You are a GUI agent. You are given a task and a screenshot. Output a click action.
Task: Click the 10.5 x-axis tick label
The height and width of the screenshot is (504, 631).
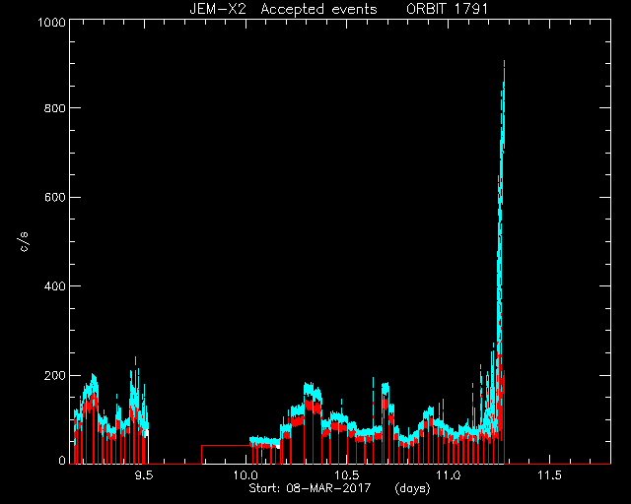(346, 475)
